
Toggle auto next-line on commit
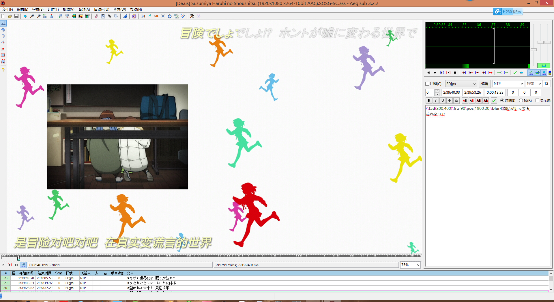(x=537, y=73)
